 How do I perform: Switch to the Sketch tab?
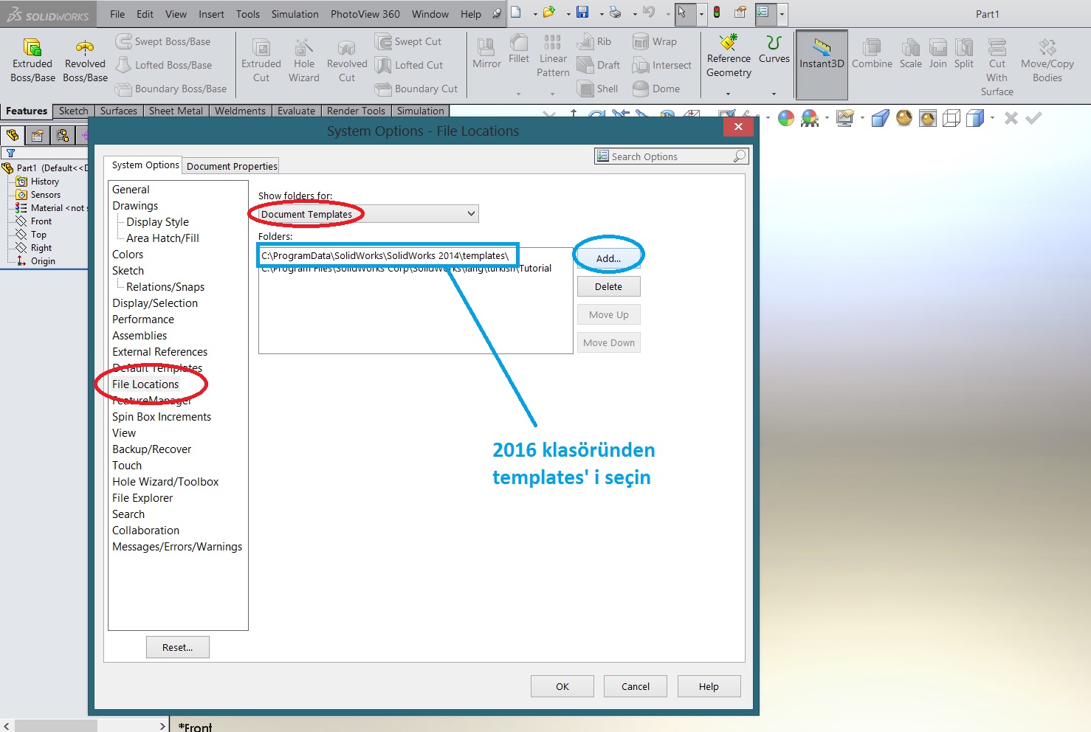coord(74,111)
